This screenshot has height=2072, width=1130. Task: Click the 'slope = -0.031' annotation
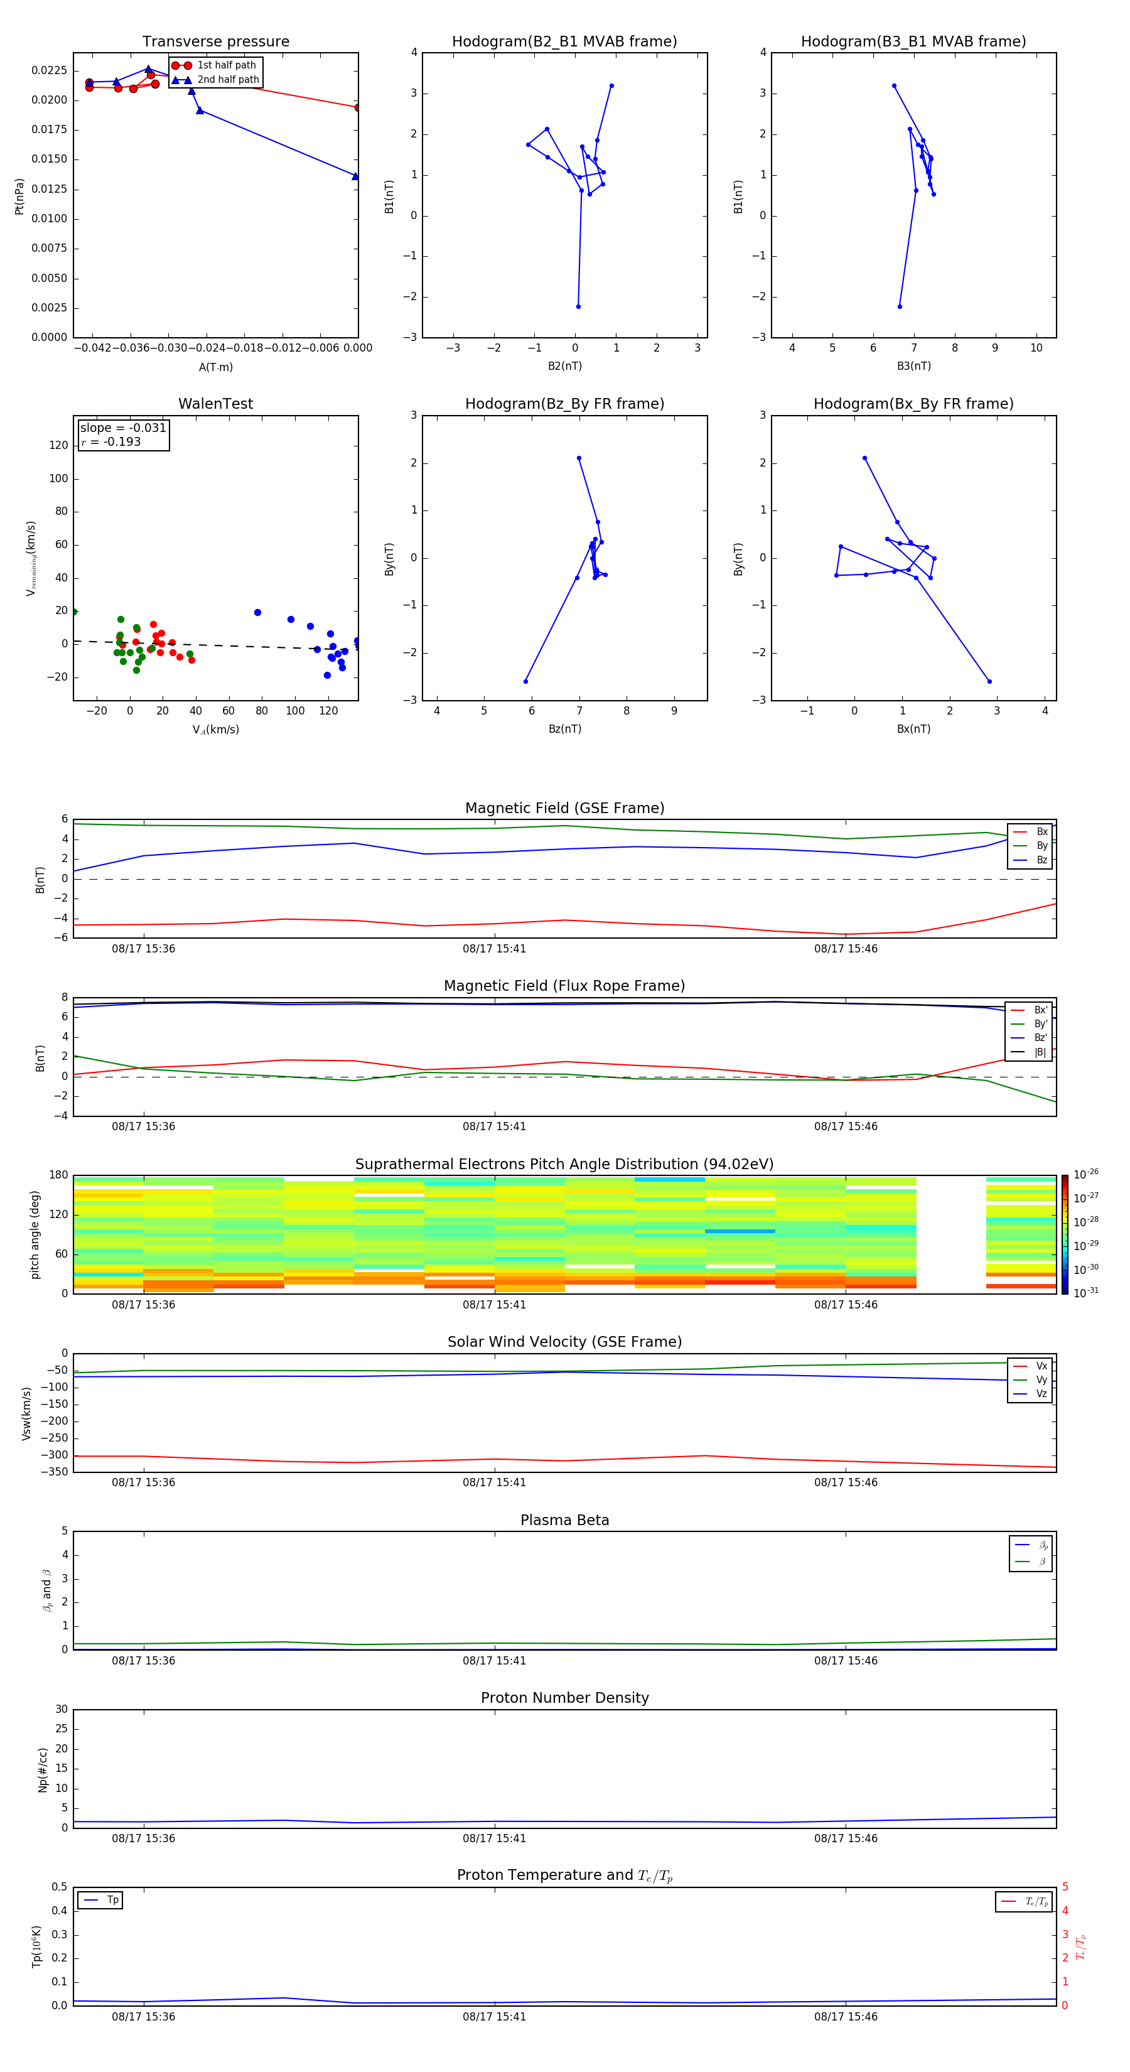coord(123,428)
